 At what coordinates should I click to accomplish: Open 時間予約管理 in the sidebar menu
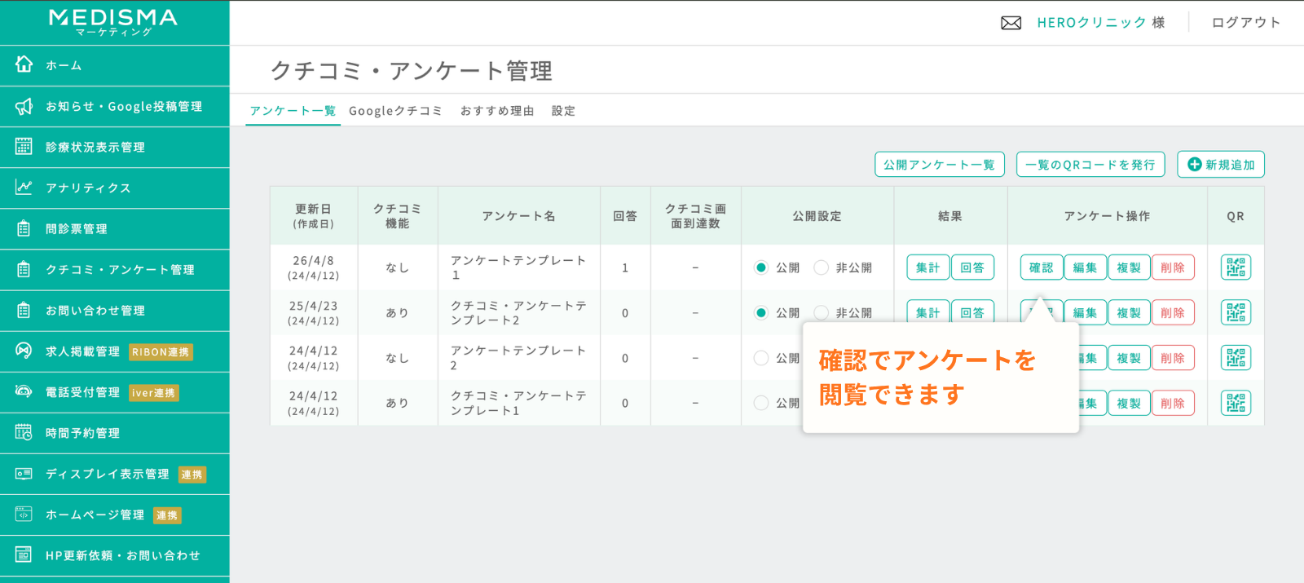tap(114, 433)
